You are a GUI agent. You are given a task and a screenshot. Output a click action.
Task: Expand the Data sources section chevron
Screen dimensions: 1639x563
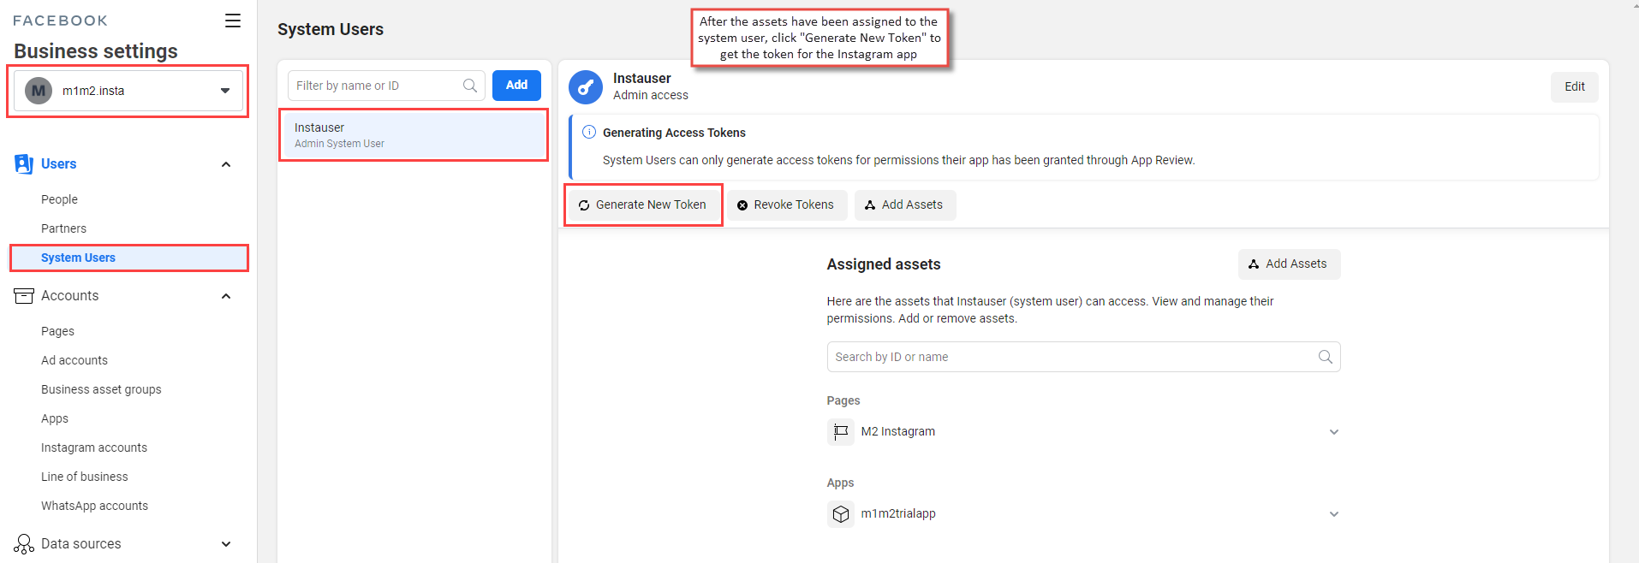[x=226, y=544]
